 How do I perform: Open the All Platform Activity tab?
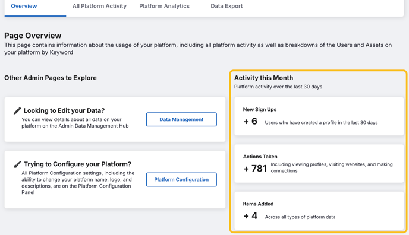[99, 6]
